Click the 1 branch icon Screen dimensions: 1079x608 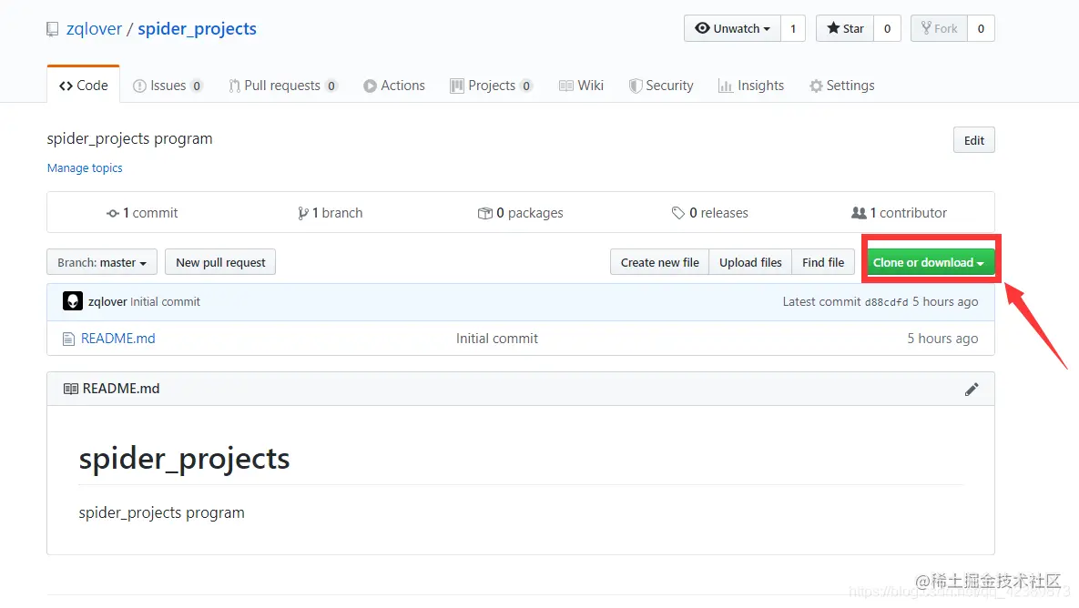click(x=302, y=213)
